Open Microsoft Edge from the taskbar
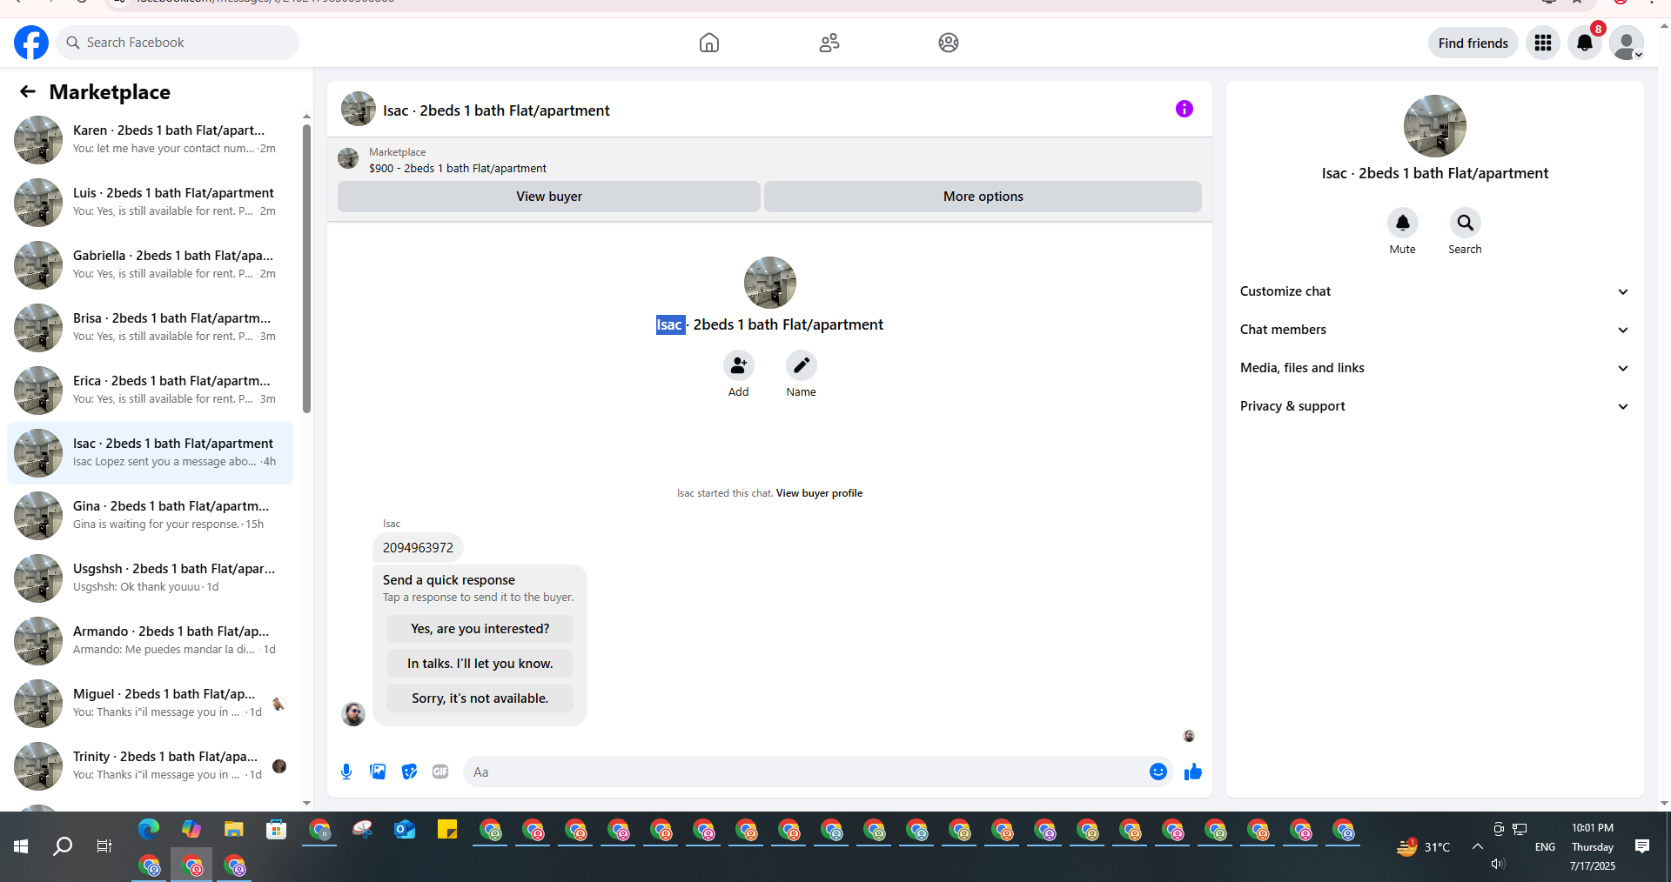The image size is (1671, 882). tap(149, 830)
